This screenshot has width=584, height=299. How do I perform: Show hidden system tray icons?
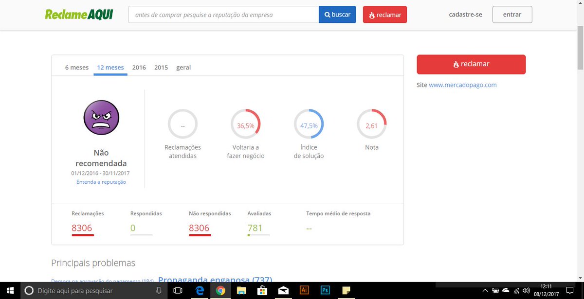click(x=485, y=291)
